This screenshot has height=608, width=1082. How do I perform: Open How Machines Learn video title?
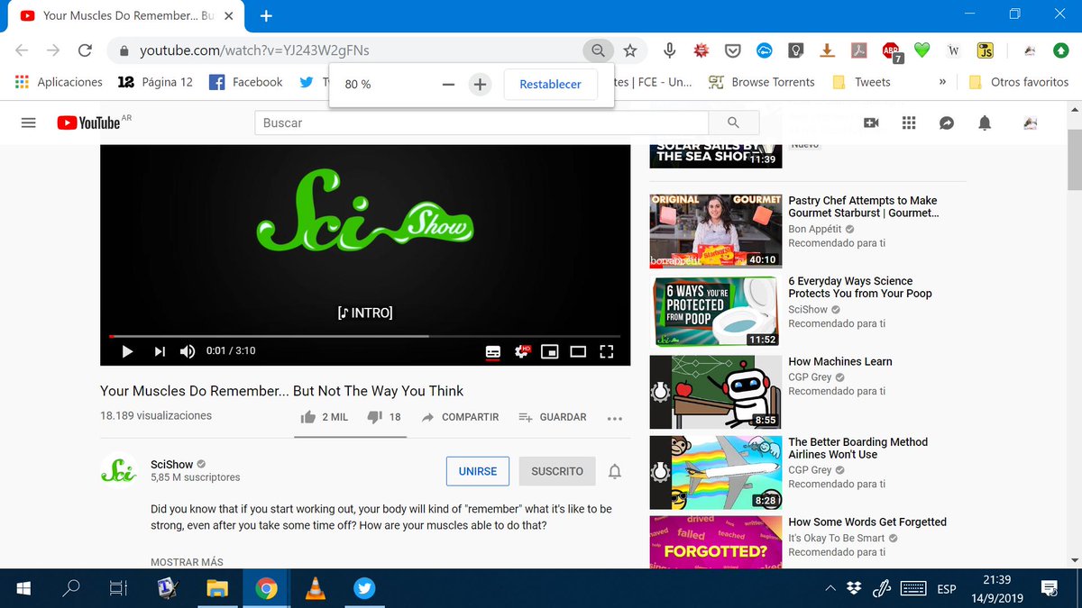(840, 362)
